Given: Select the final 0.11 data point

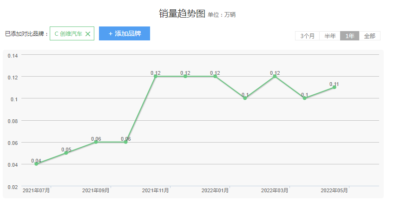Looking at the screenshot, I should (x=334, y=87).
